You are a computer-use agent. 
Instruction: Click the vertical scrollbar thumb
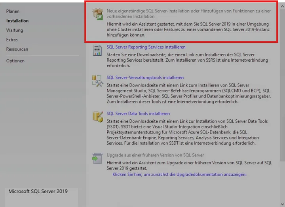click(x=282, y=85)
